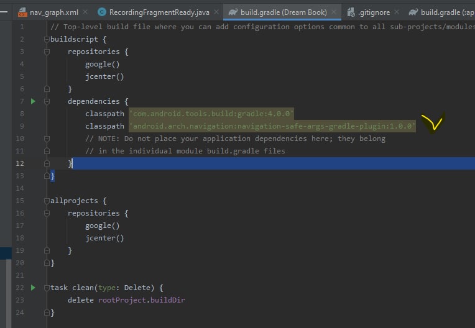Click the delete keyword on line 23
The image size is (475, 328).
pos(81,300)
